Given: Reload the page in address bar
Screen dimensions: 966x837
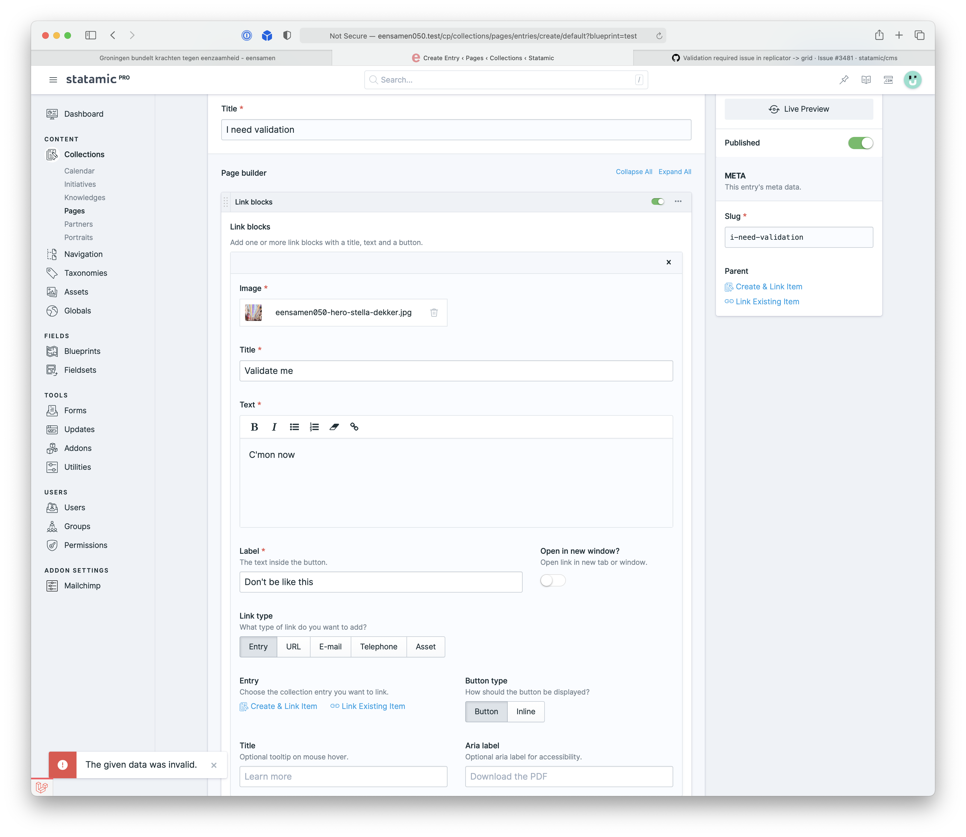Looking at the screenshot, I should click(659, 36).
